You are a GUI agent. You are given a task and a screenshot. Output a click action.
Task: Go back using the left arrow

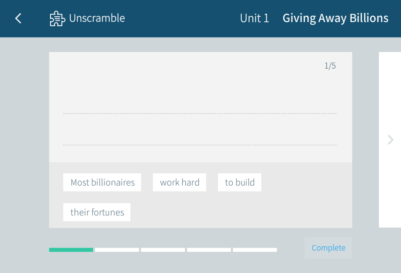pyautogui.click(x=18, y=18)
